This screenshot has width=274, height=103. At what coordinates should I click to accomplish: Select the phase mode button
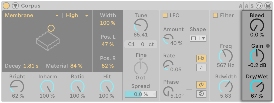tap(201, 84)
